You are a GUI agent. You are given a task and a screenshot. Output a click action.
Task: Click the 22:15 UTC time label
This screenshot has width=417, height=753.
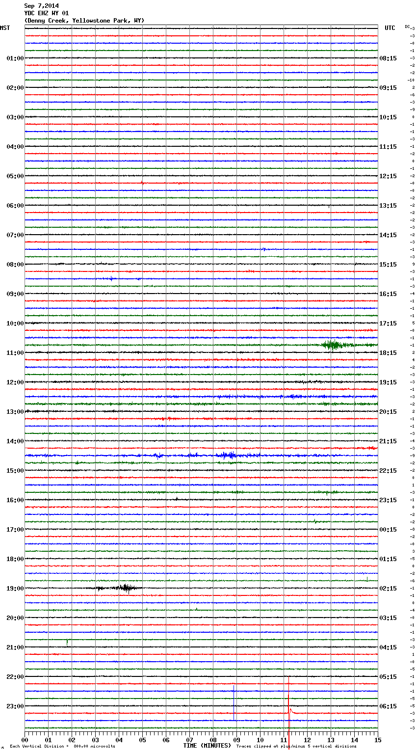[x=388, y=471]
